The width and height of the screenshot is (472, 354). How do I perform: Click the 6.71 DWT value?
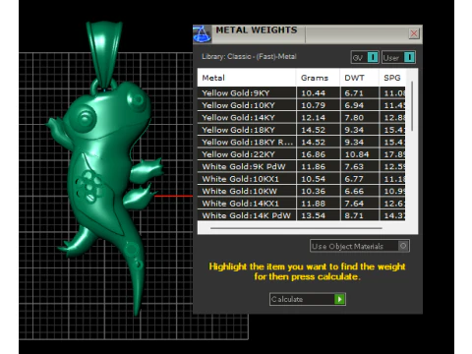[x=354, y=93]
